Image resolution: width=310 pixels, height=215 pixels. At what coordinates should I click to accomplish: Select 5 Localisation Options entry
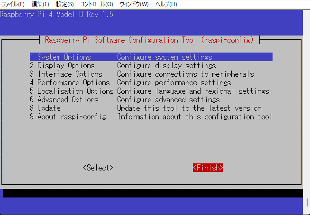(x=72, y=91)
